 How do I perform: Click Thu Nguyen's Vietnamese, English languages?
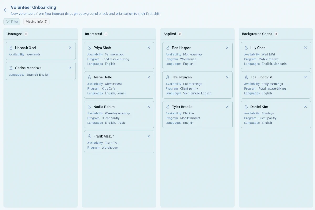pyautogui.click(x=197, y=93)
